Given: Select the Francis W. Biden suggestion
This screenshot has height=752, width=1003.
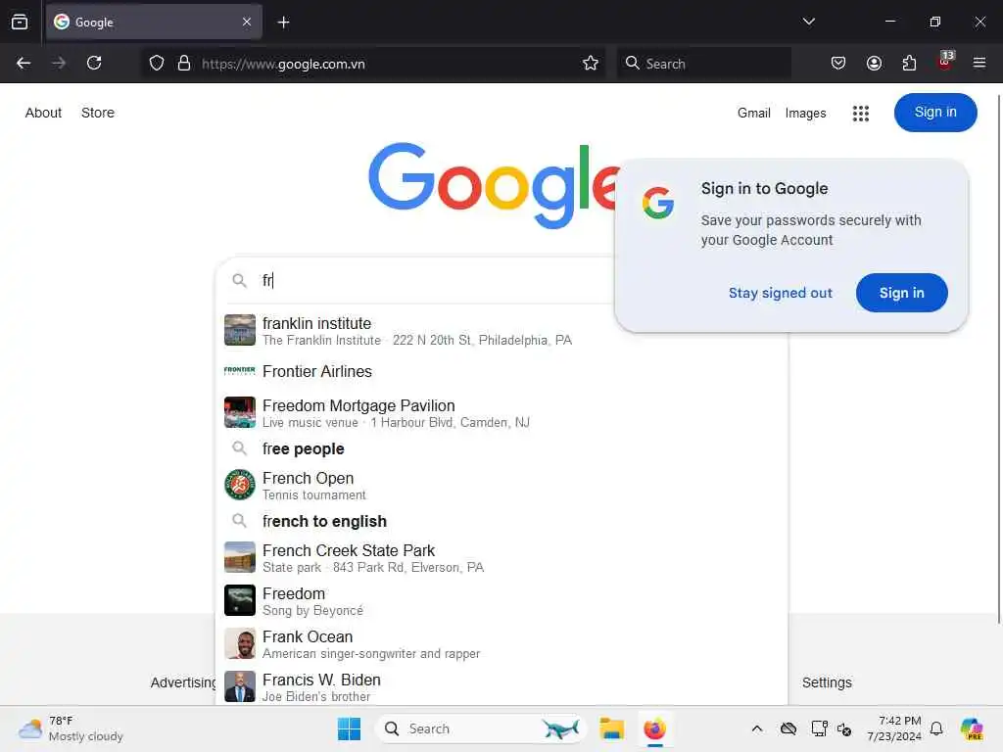Looking at the screenshot, I should tap(501, 686).
